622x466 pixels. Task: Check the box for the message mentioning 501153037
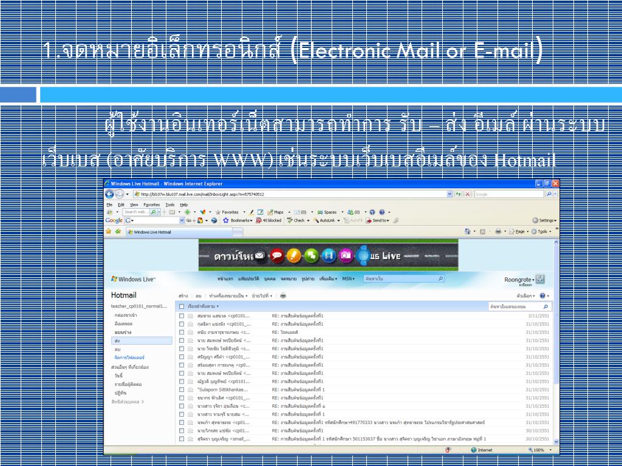click(x=181, y=439)
